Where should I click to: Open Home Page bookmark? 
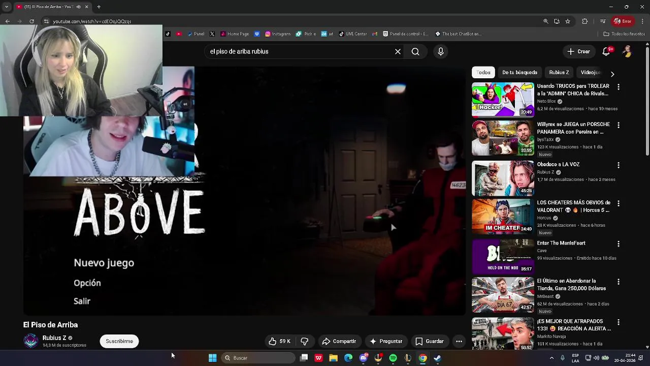[x=235, y=34]
